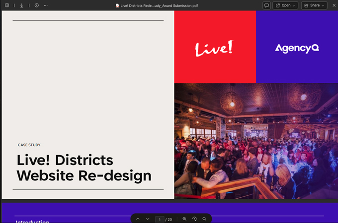Click the file name in the title bar

pyautogui.click(x=159, y=5)
